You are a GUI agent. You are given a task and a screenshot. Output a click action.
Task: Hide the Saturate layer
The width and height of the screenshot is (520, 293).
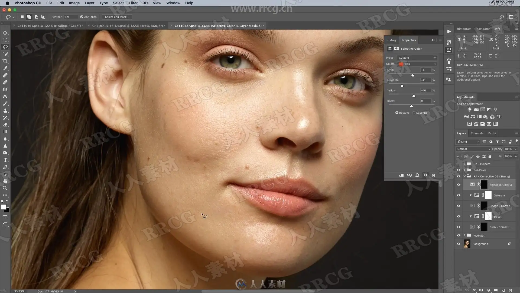(x=459, y=195)
